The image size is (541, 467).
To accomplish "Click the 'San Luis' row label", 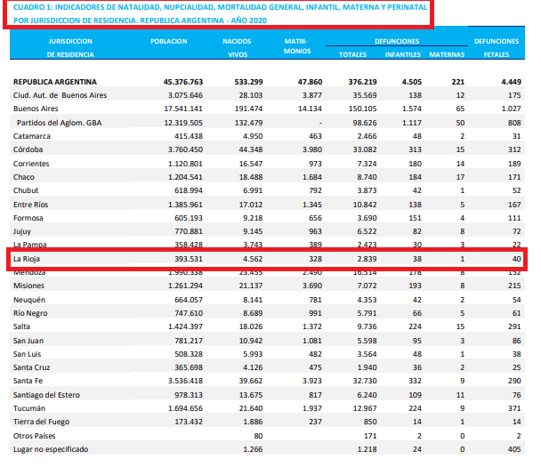I will [27, 354].
